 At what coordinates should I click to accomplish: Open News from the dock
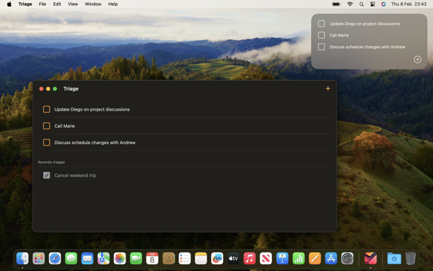coord(266,259)
